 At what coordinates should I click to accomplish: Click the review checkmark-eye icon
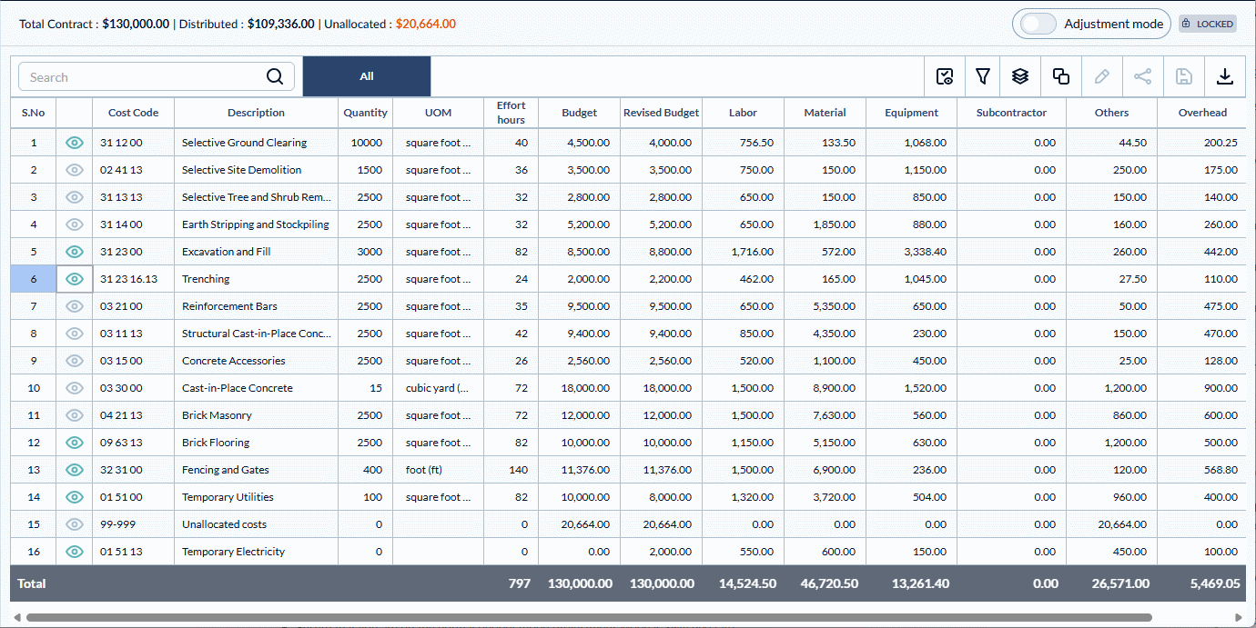945,77
